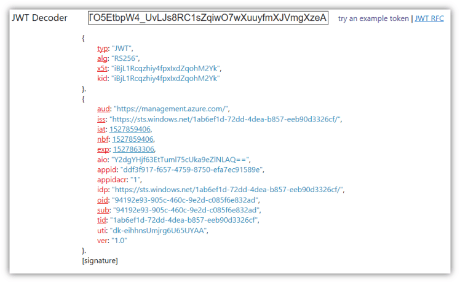Image resolution: width=460 pixels, height=283 pixels.
Task: Click the 'oid' claim label
Action: [x=103, y=200]
